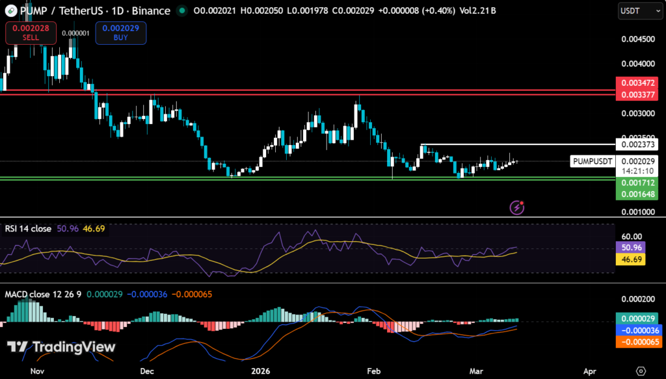666x379 pixels.
Task: Open the Binance exchange selector
Action: point(151,11)
